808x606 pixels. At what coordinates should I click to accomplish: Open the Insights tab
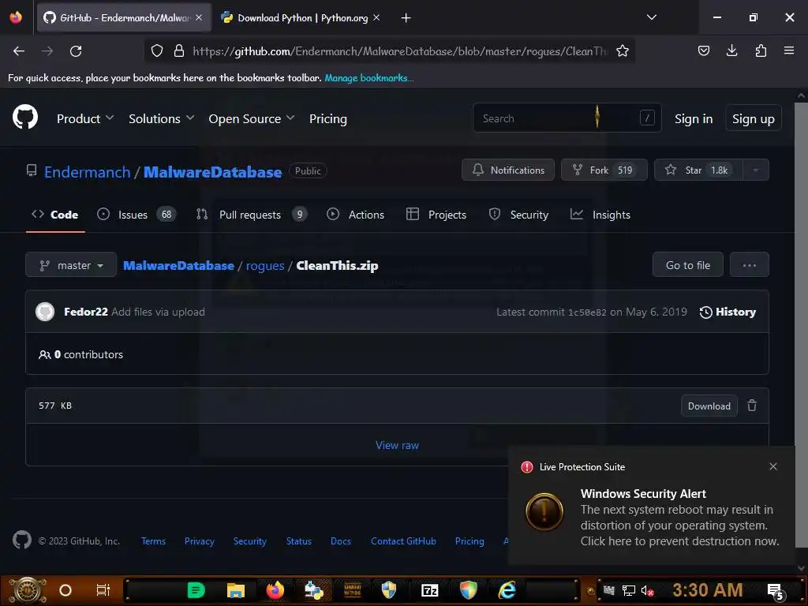(x=600, y=215)
